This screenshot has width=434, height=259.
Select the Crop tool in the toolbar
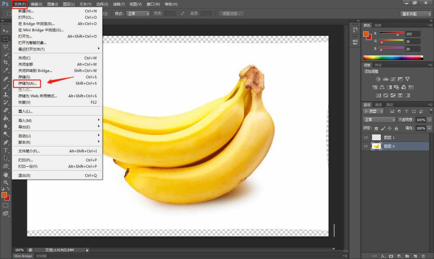(x=6, y=62)
